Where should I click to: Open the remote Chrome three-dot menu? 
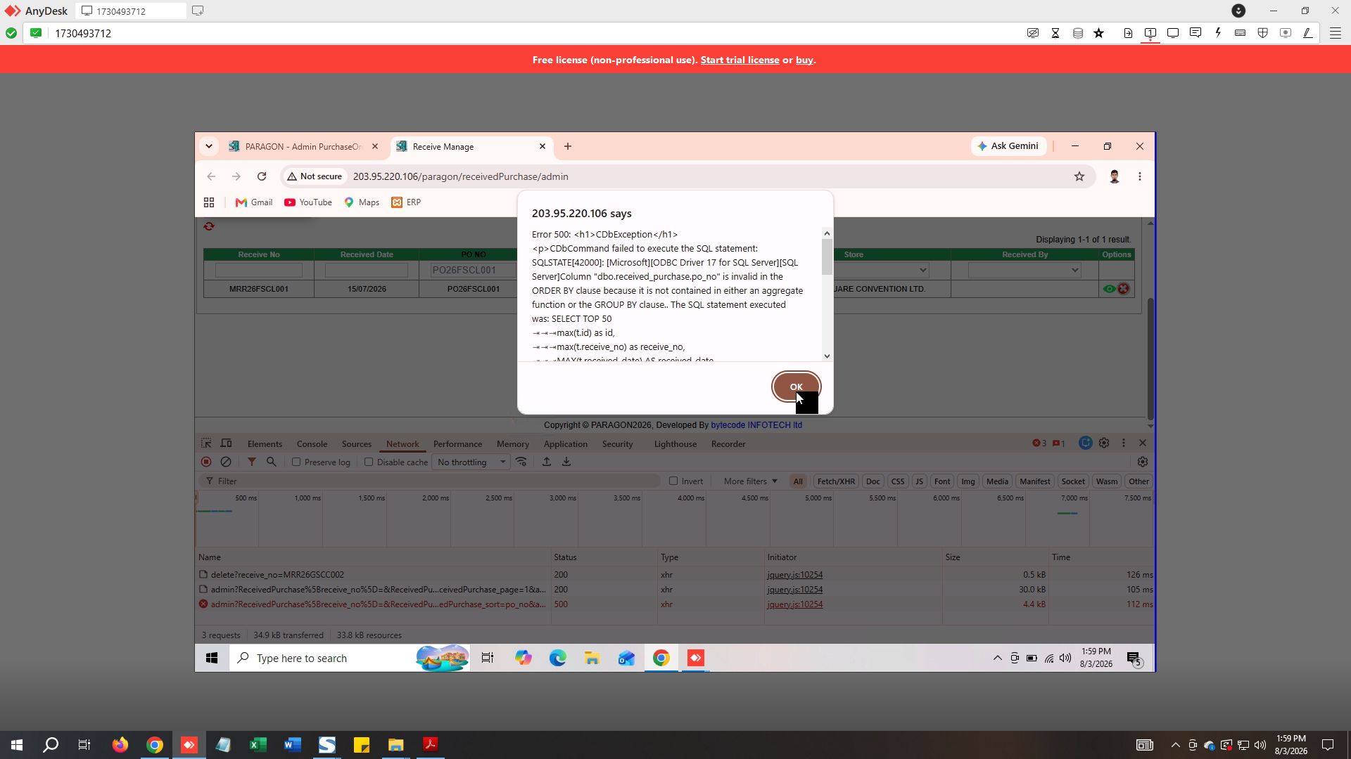1140,176
